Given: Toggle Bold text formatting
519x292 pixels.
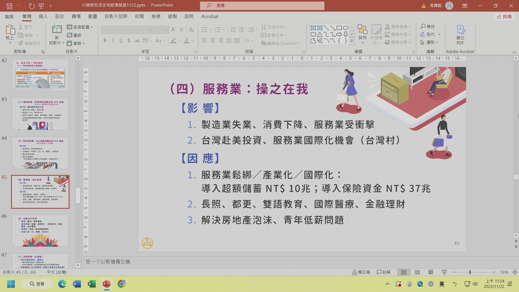Looking at the screenshot, I should point(105,41).
